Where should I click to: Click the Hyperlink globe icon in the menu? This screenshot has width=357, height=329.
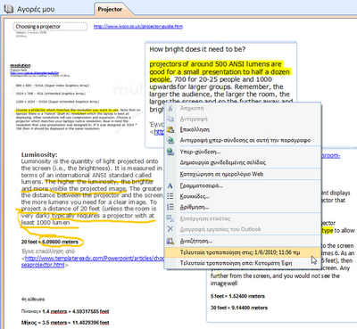pos(170,152)
